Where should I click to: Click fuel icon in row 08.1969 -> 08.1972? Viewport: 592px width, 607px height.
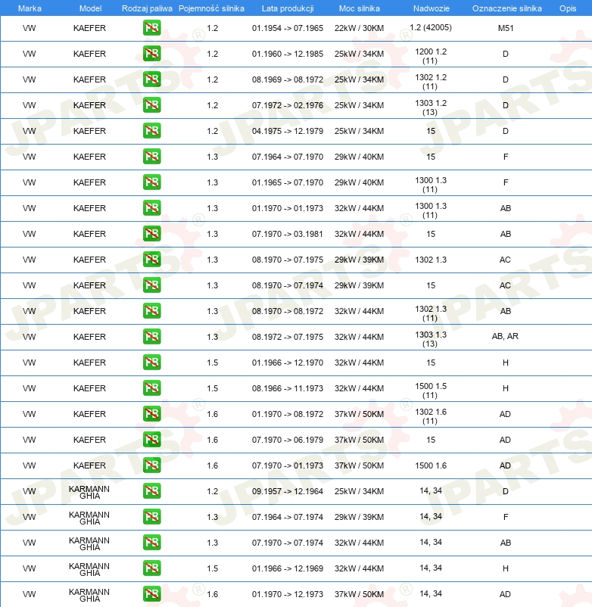[x=151, y=79]
